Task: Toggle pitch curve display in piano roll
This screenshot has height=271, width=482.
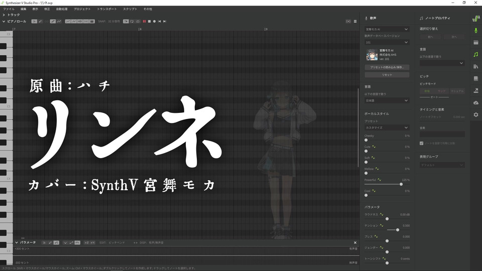Action: (x=68, y=22)
